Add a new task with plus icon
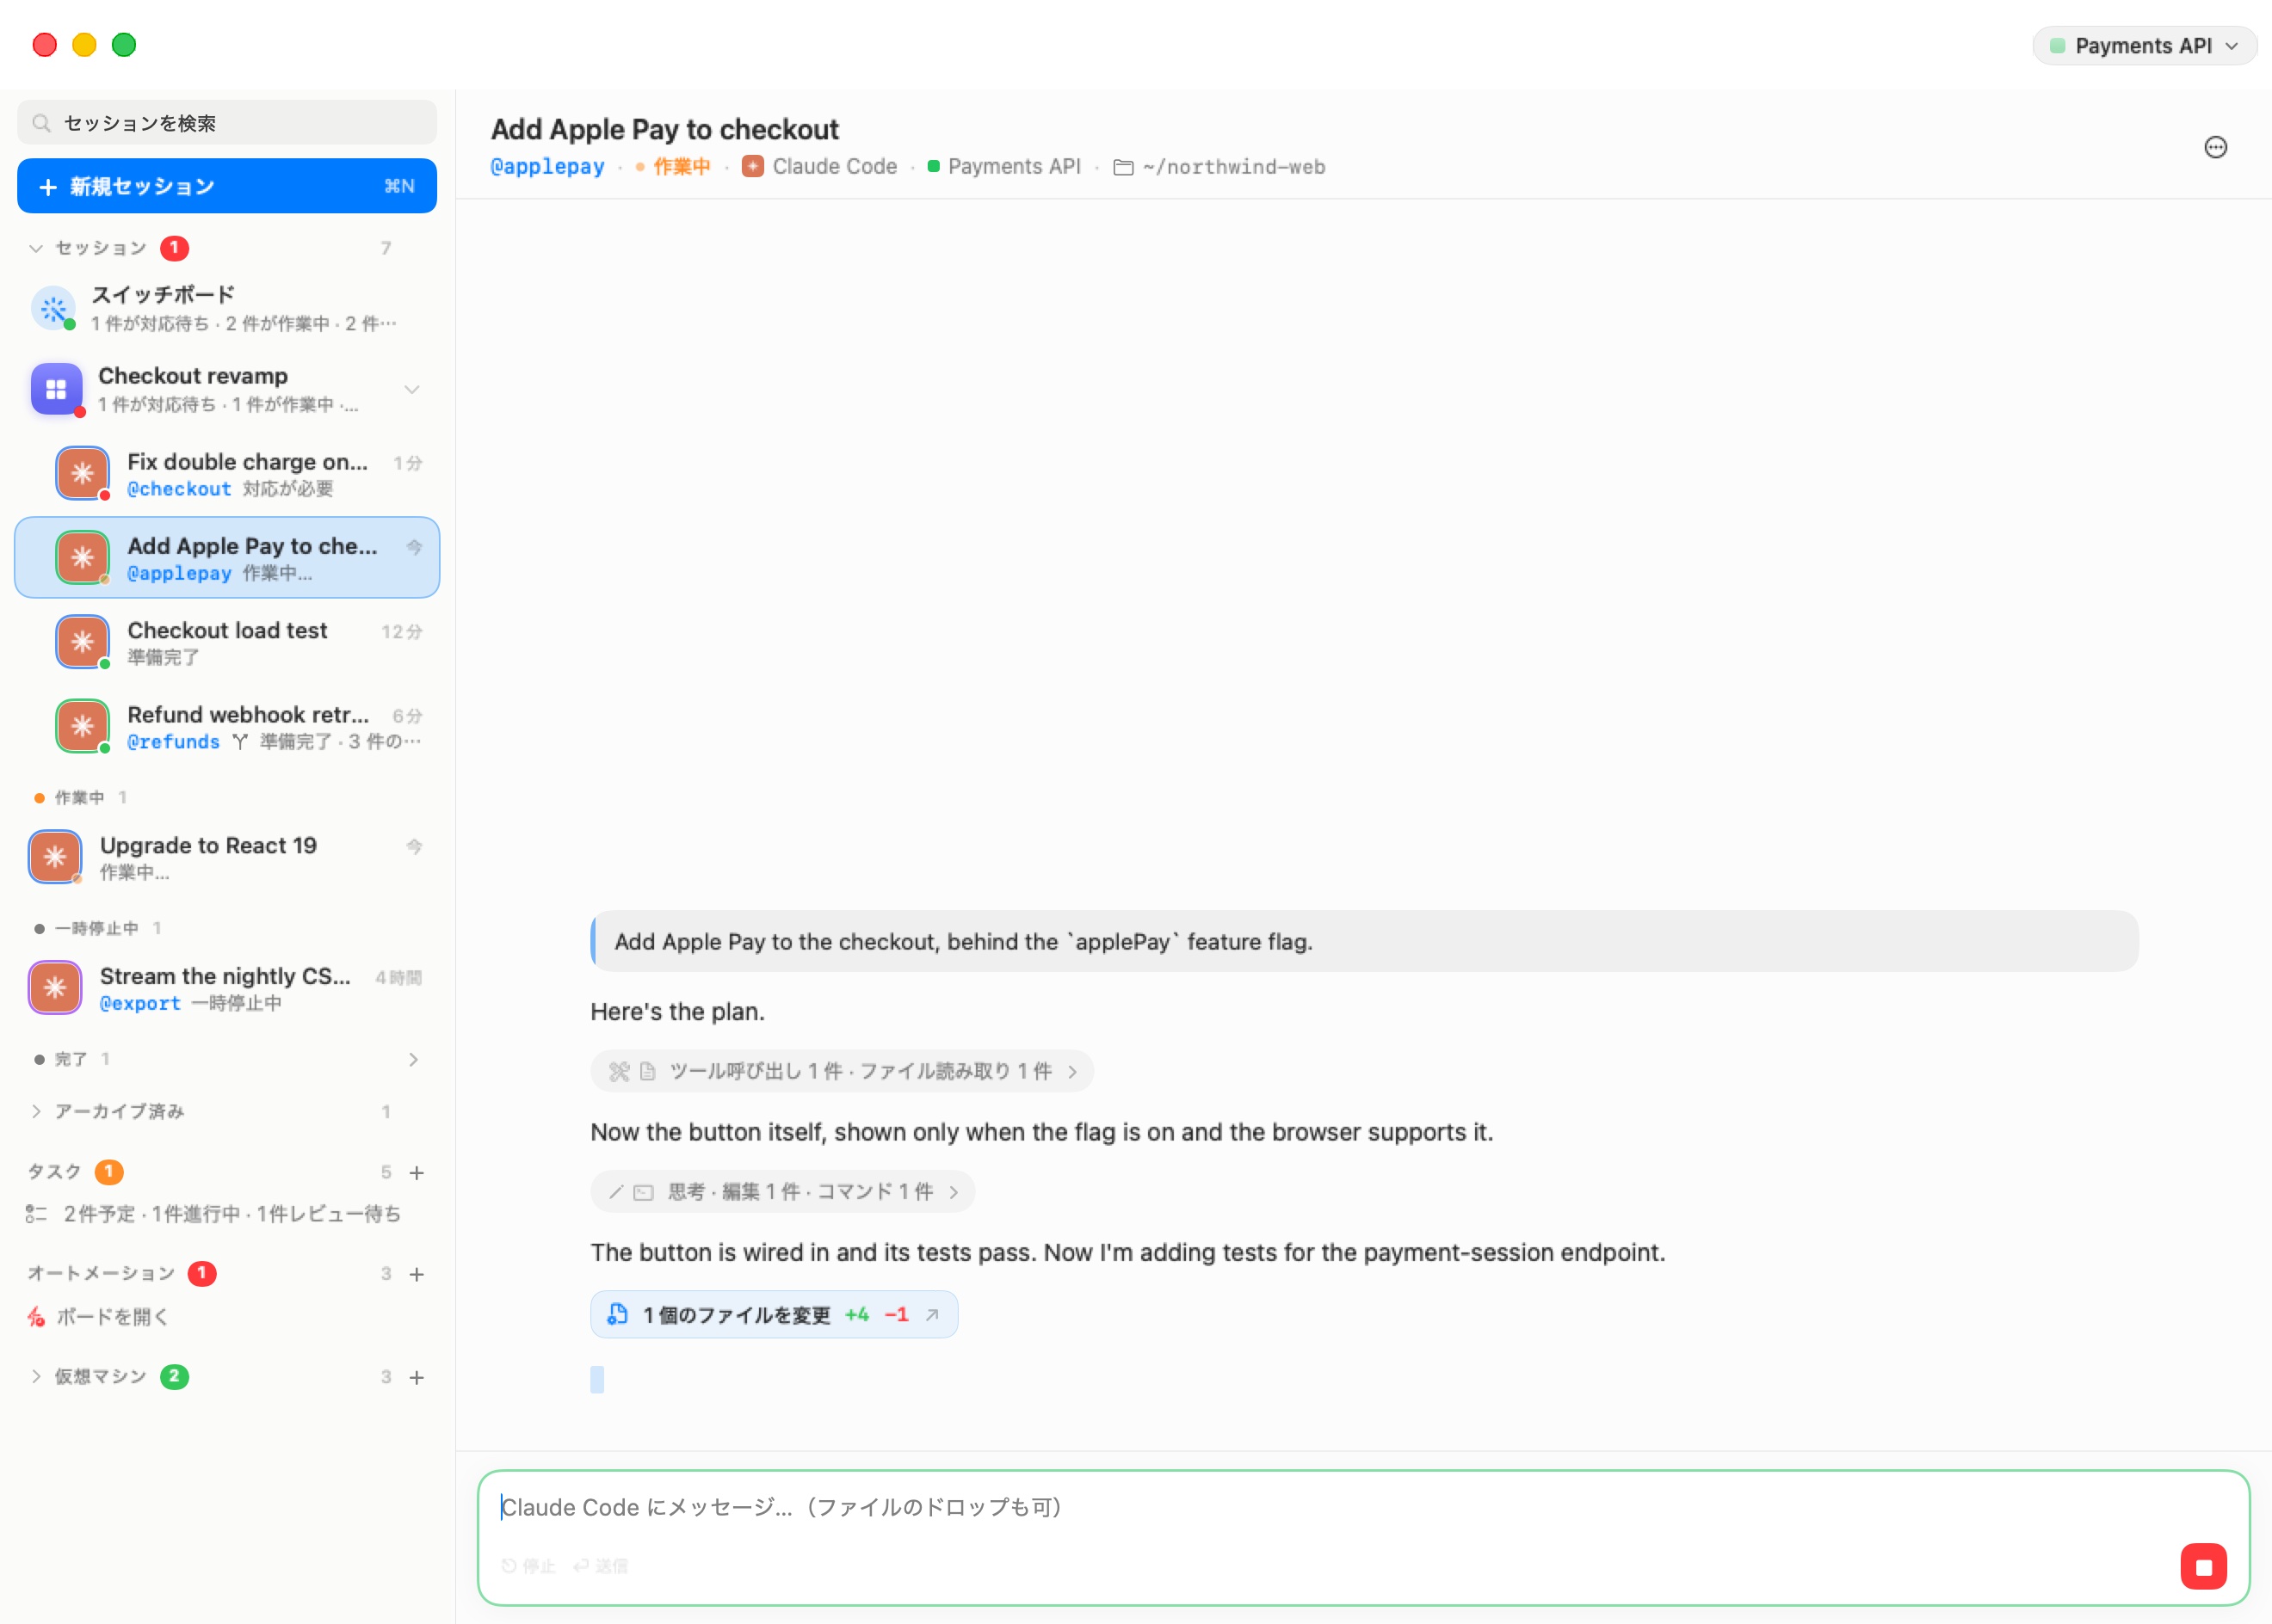Image resolution: width=2272 pixels, height=1624 pixels. point(417,1172)
